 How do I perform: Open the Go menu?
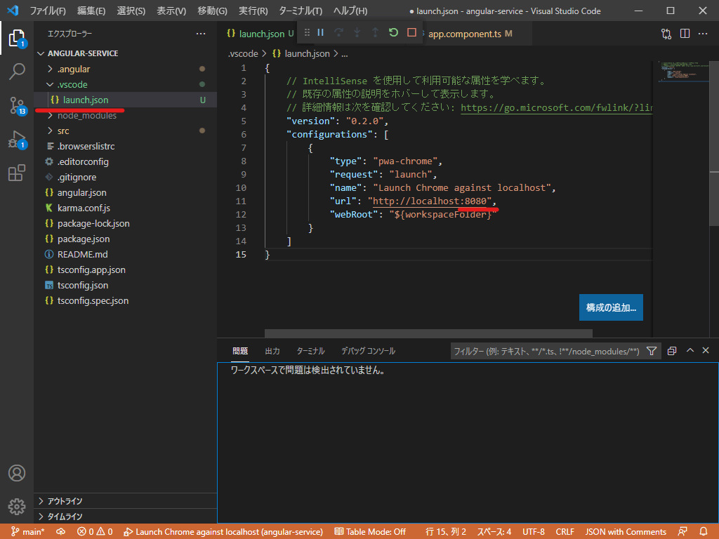(212, 11)
